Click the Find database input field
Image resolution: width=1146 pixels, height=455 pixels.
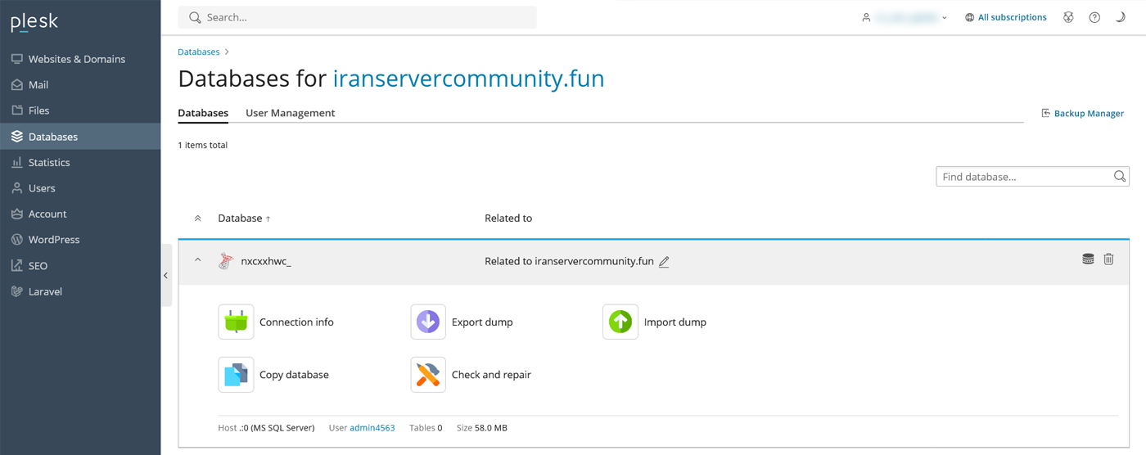point(1023,177)
